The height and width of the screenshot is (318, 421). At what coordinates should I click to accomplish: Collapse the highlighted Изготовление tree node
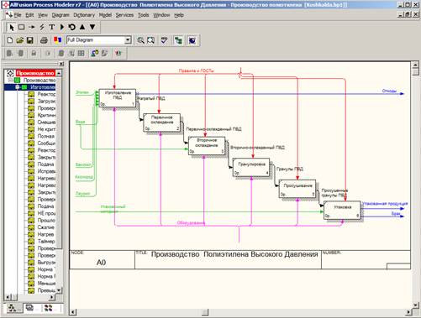(x=18, y=87)
